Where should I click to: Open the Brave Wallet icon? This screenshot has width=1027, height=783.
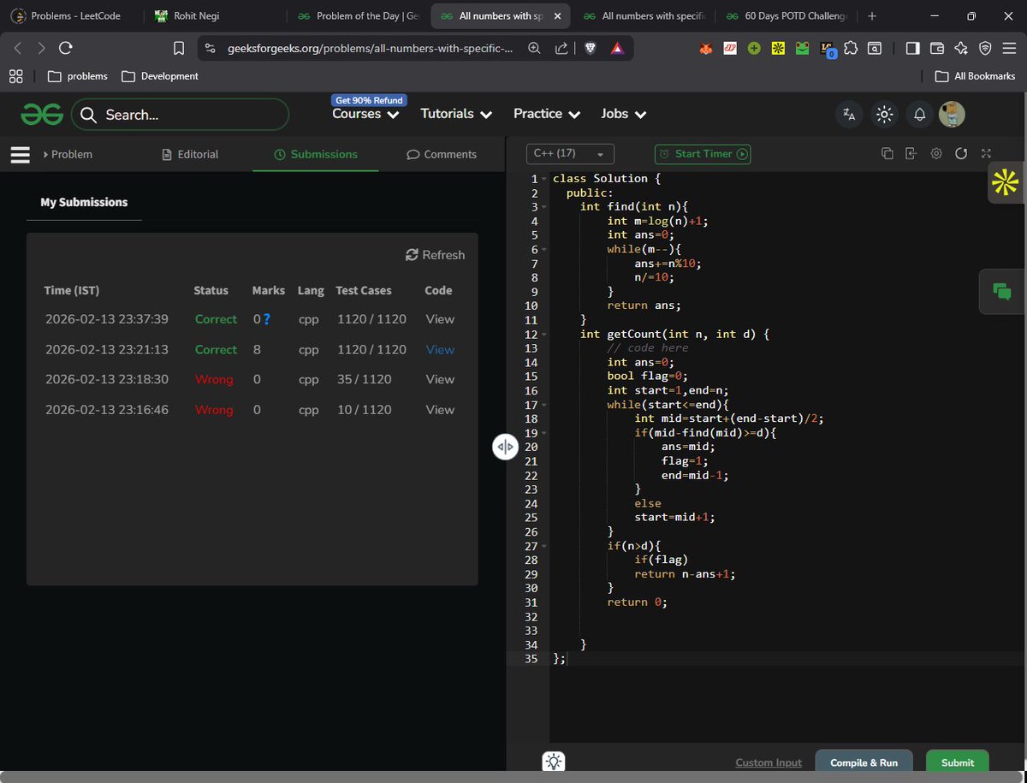click(x=937, y=49)
